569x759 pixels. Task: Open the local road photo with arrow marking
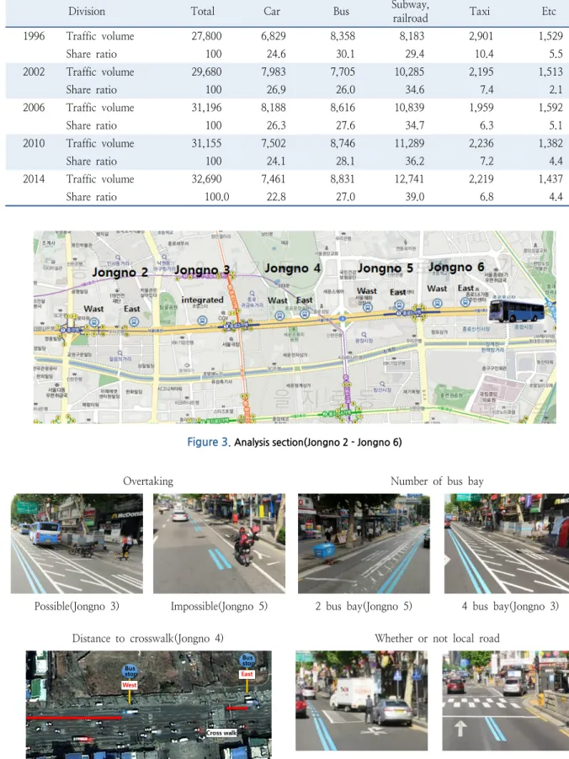tap(506, 700)
